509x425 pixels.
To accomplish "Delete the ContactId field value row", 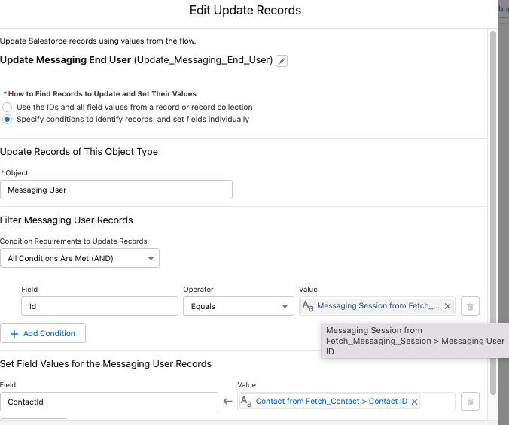I will point(470,402).
